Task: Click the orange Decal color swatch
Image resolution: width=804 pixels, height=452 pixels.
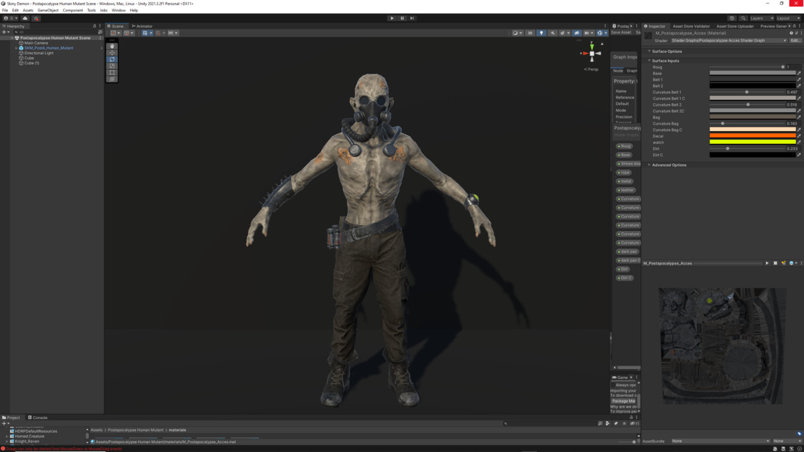Action: tap(752, 136)
